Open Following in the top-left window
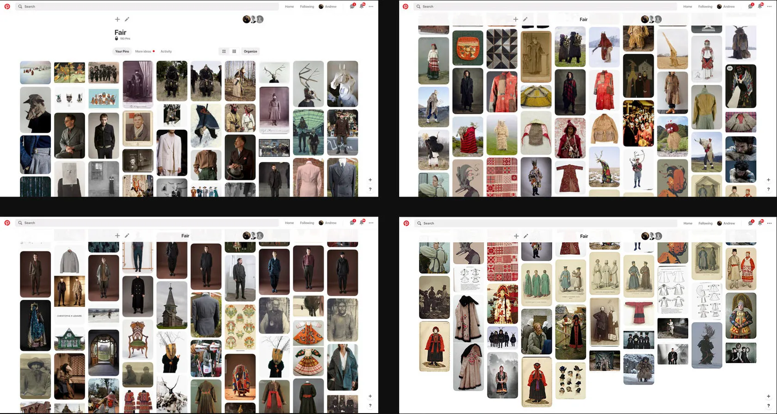The width and height of the screenshot is (777, 414). 307,6
